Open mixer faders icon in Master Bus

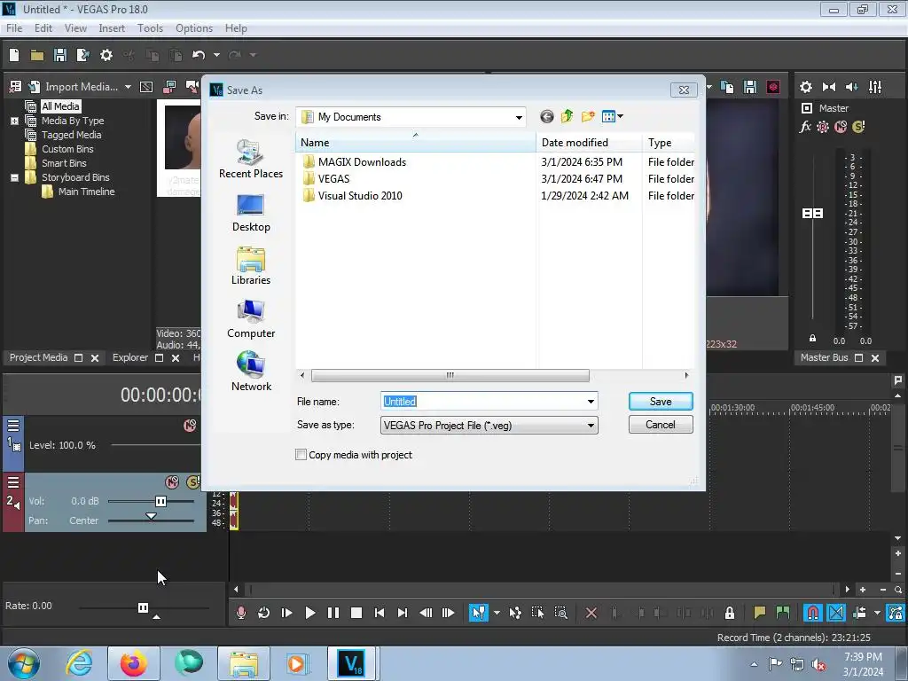click(875, 87)
